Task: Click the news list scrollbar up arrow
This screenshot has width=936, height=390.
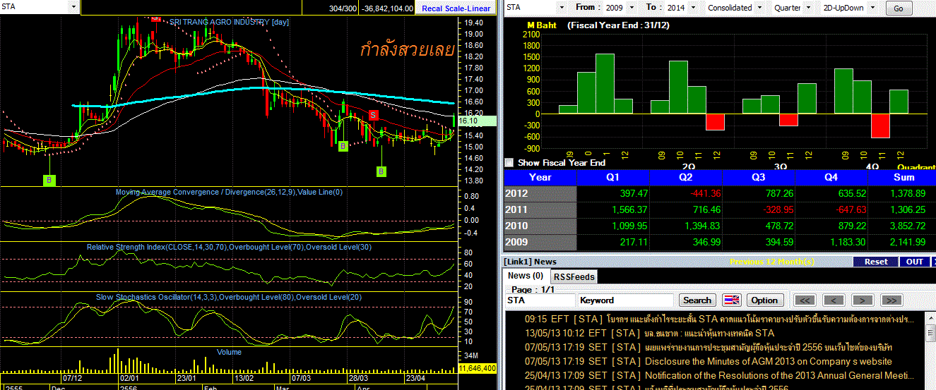Action: [929, 319]
